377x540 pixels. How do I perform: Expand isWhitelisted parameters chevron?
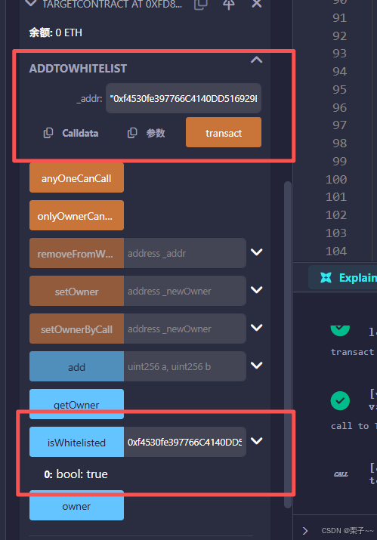[257, 441]
